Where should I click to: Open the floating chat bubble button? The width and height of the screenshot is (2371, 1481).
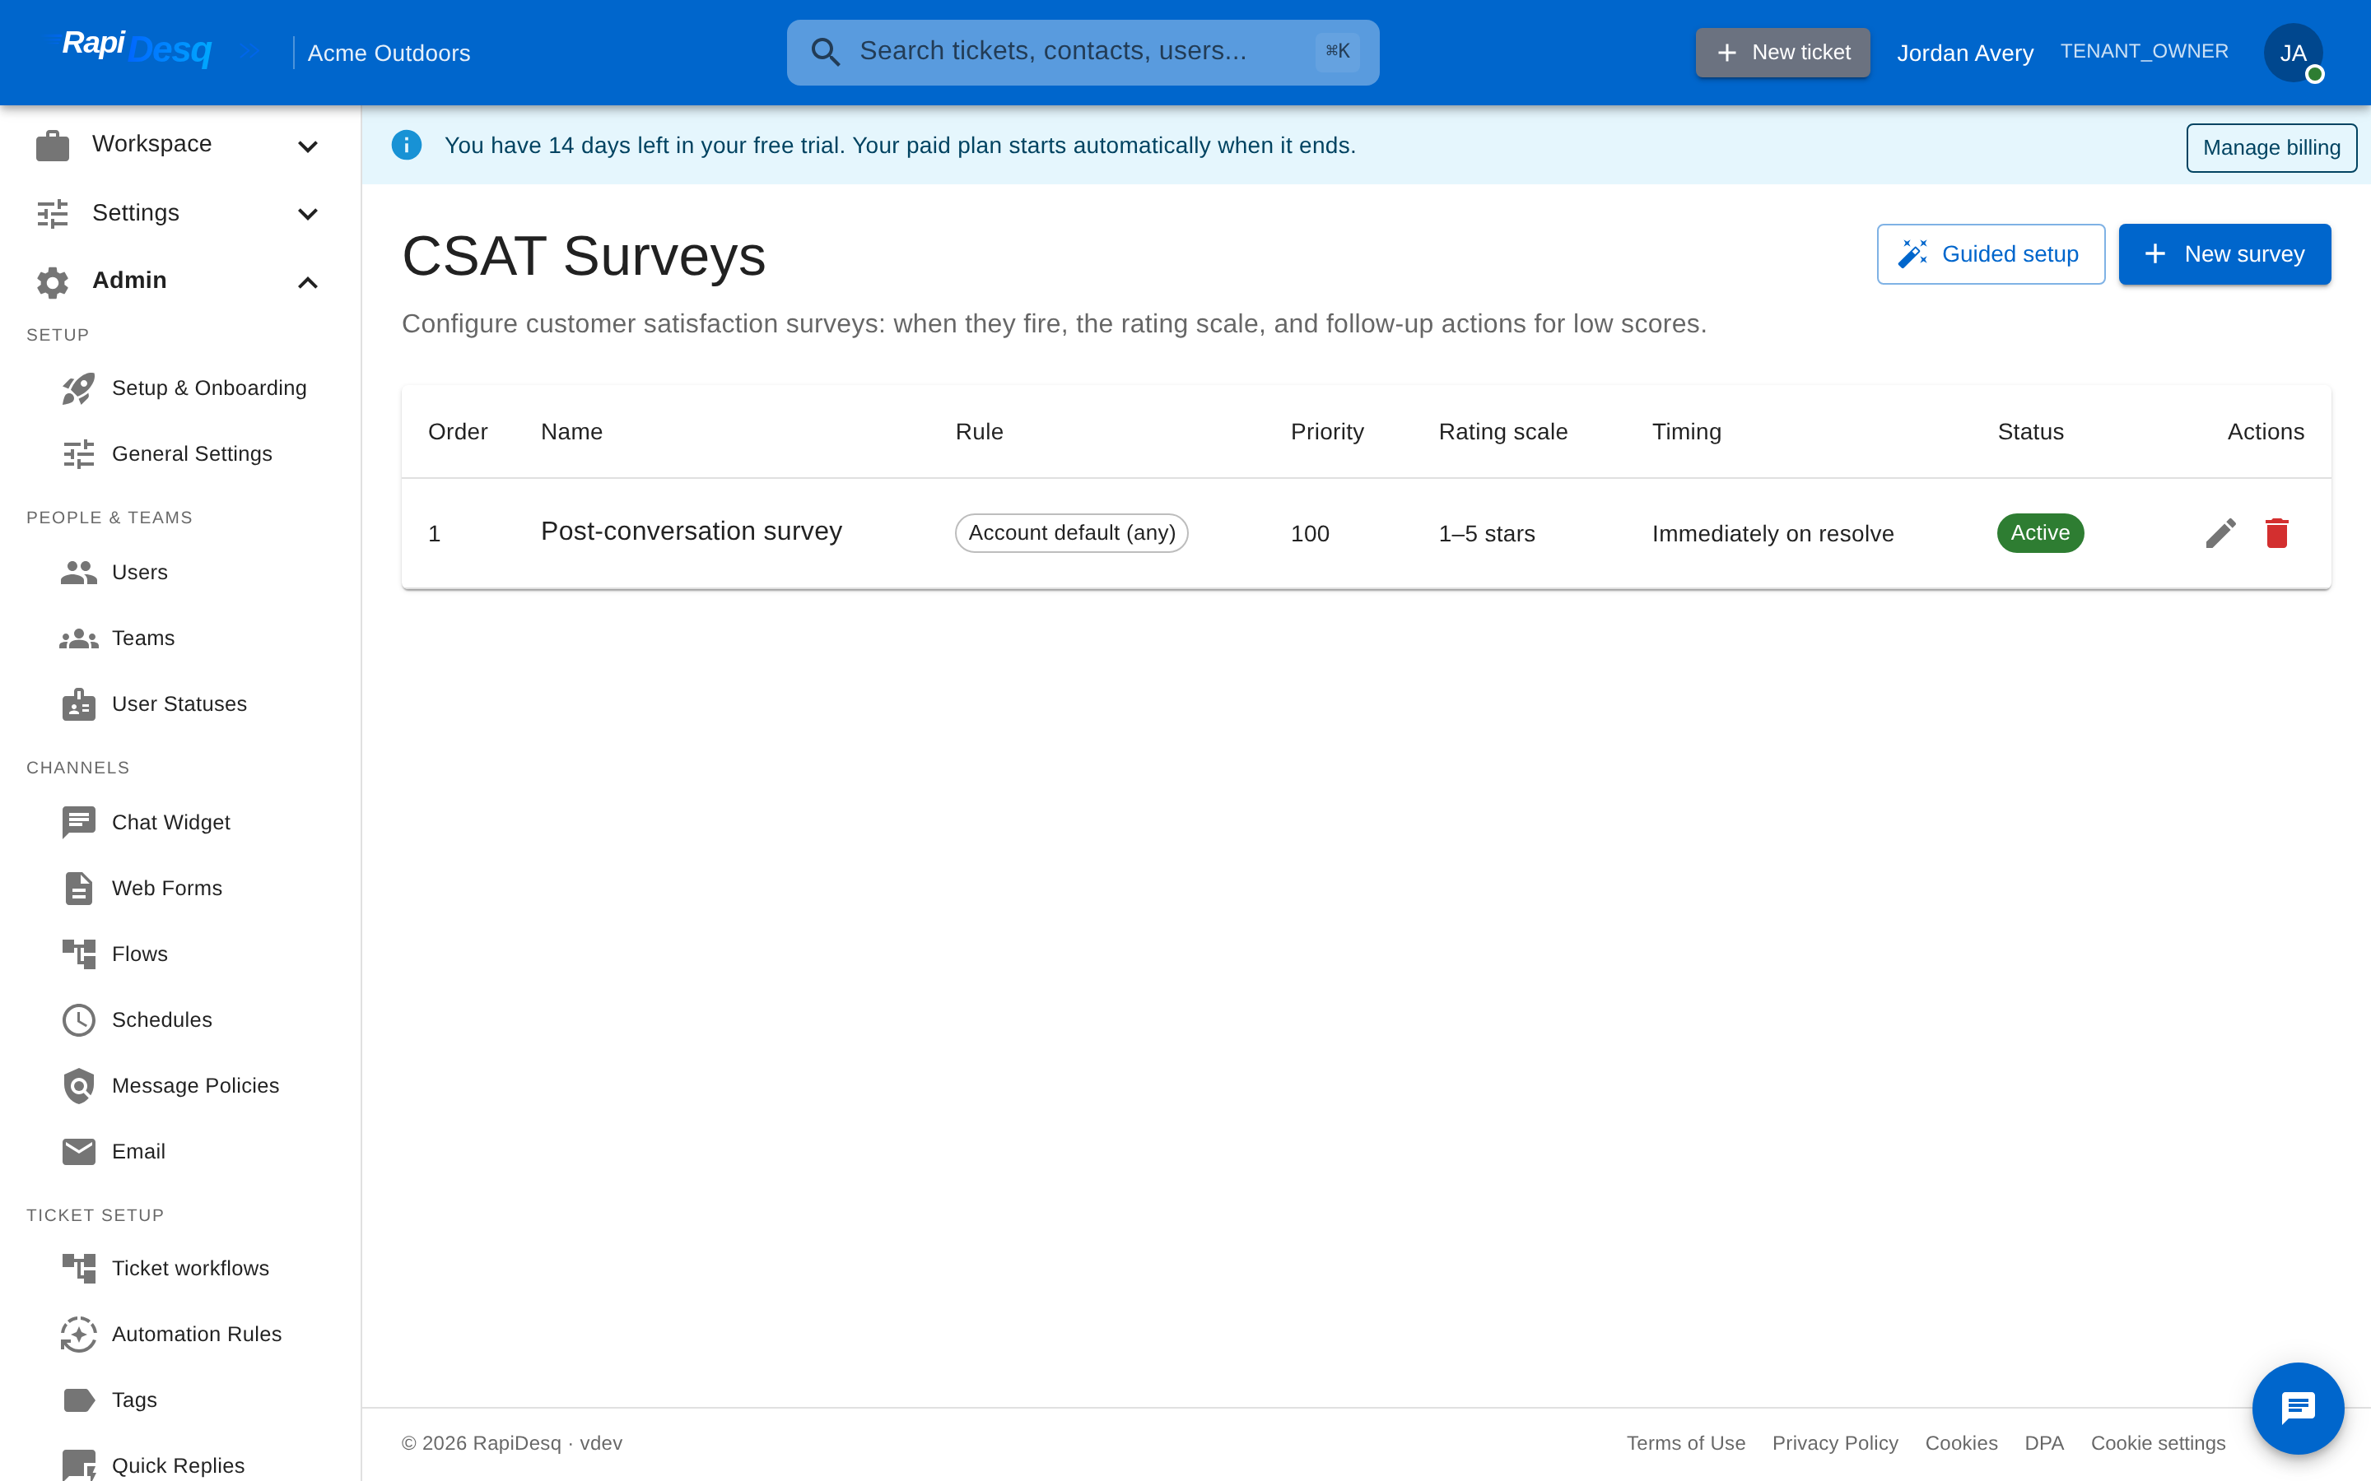click(2298, 1409)
